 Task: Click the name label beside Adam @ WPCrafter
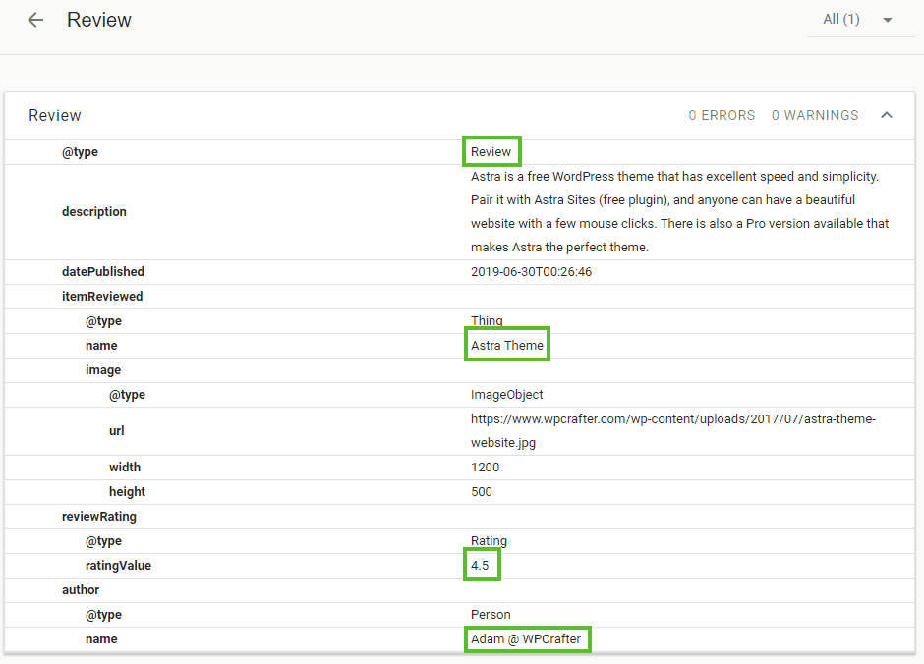[101, 639]
